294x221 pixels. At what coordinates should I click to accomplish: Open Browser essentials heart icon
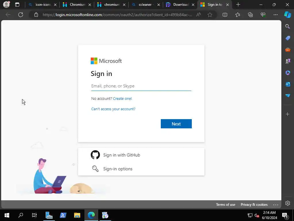click(263, 15)
